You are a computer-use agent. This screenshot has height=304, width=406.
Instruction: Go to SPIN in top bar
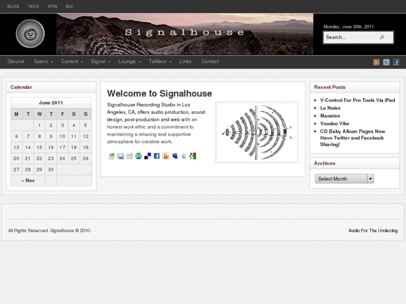(x=52, y=7)
